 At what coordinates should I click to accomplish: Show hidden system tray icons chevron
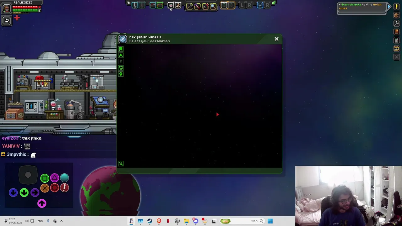click(x=62, y=221)
